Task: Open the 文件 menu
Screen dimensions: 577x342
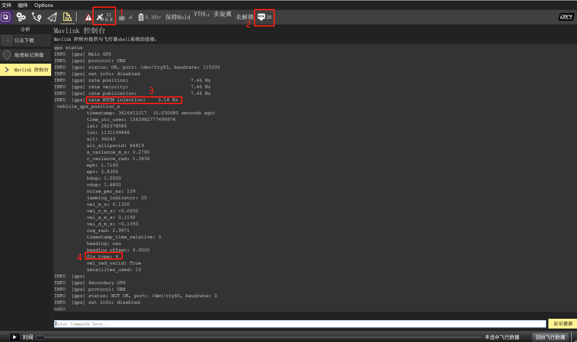Action: tap(6, 5)
